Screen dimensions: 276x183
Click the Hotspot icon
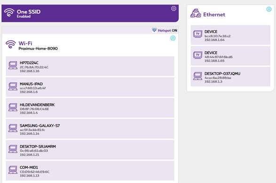[x=154, y=30]
